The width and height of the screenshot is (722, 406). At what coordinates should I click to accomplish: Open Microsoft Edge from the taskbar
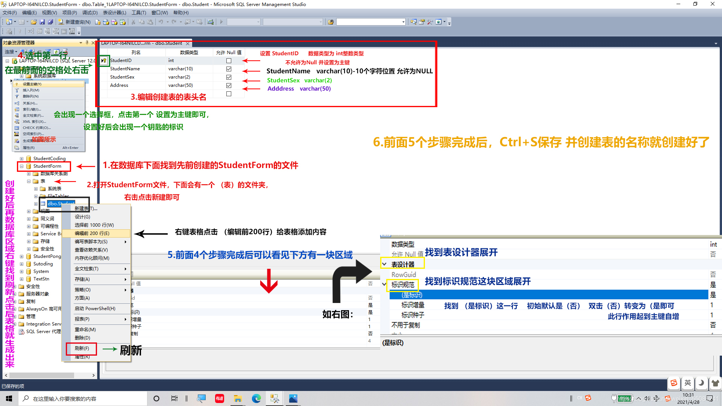256,398
